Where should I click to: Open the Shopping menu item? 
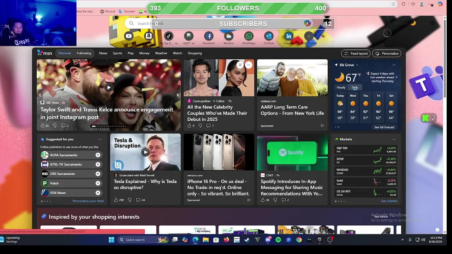click(195, 53)
